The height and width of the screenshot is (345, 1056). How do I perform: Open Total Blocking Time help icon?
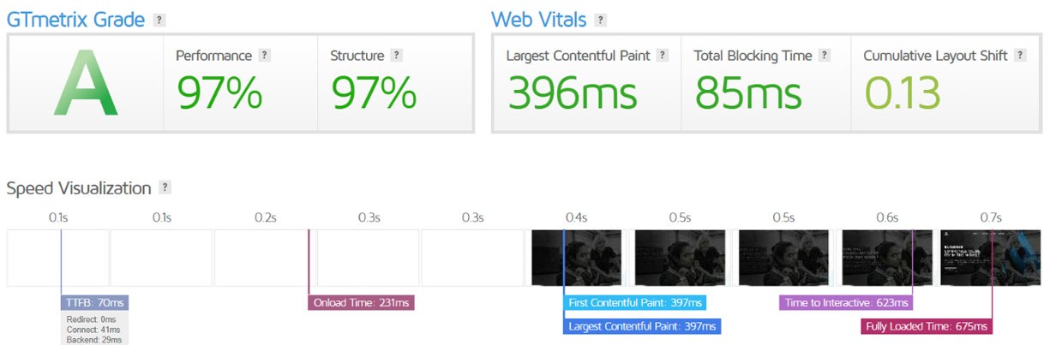point(825,56)
